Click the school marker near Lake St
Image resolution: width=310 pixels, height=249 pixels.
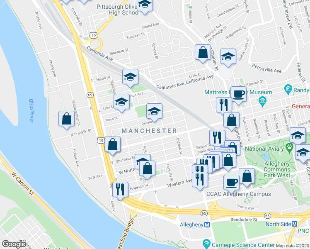[121, 102]
